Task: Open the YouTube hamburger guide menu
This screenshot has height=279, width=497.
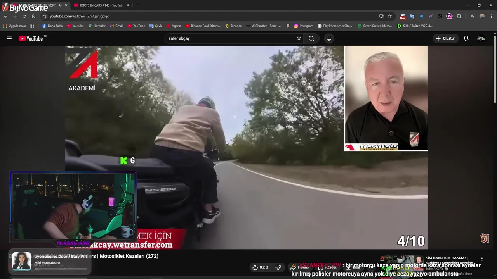Action: pyautogui.click(x=9, y=38)
